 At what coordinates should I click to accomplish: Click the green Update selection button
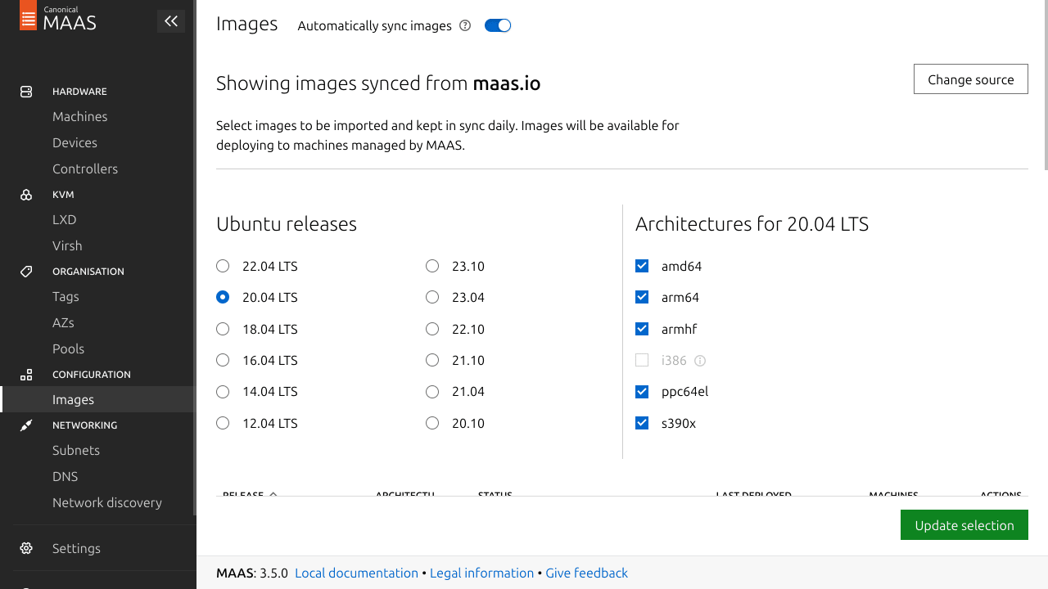point(964,525)
